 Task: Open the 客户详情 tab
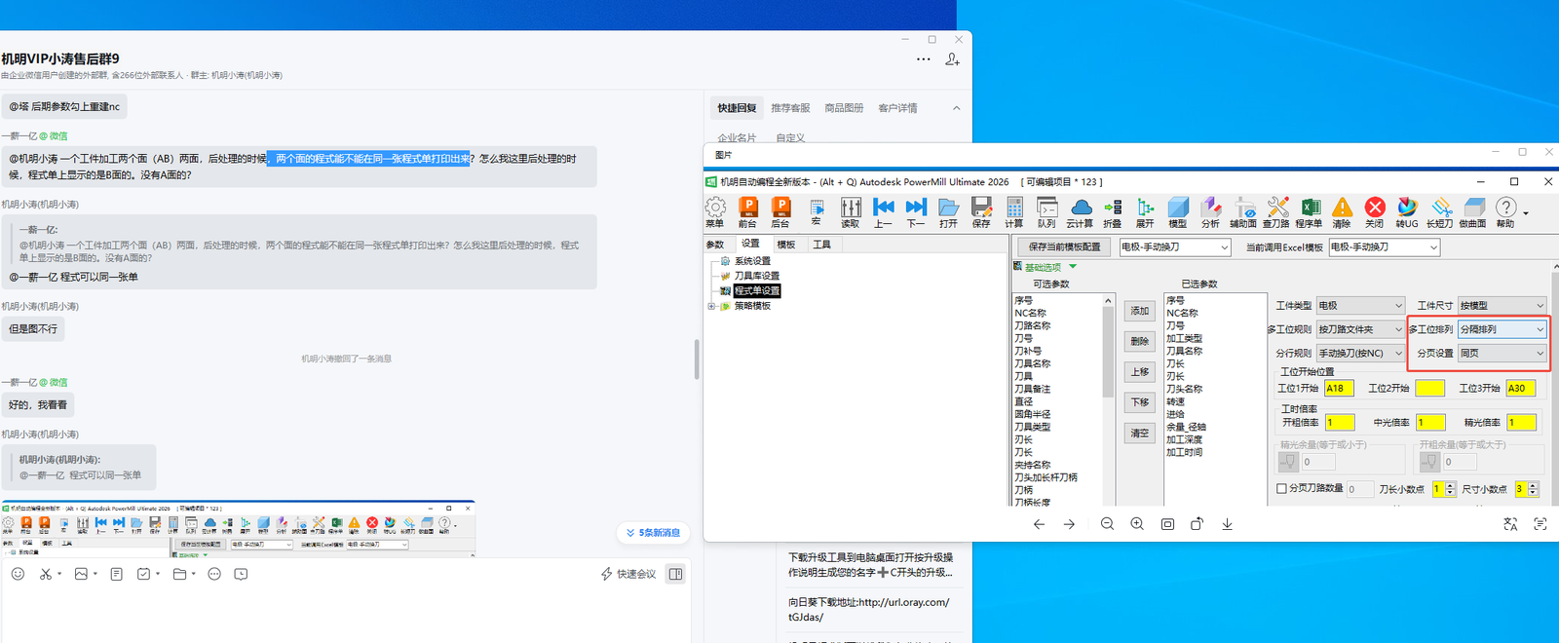point(897,108)
